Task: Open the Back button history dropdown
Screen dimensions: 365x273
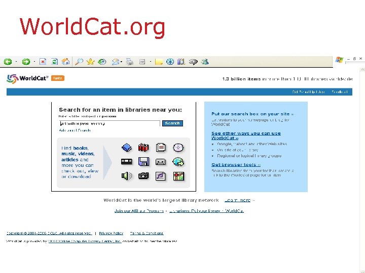Action: [x=16, y=62]
